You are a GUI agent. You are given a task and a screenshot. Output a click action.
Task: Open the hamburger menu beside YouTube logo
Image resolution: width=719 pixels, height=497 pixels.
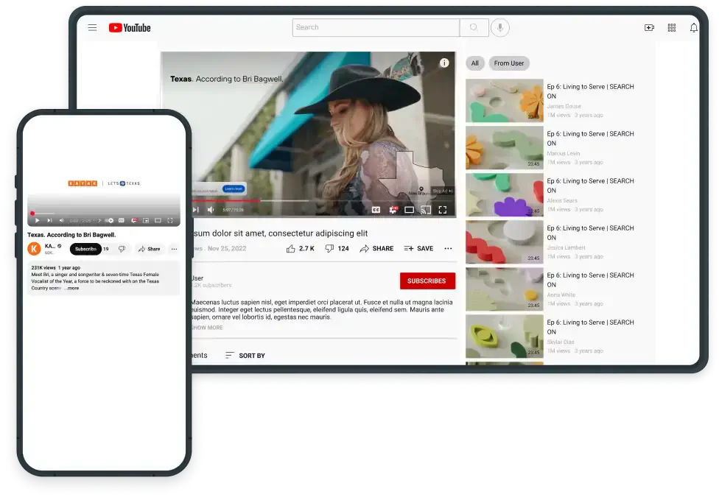point(92,27)
